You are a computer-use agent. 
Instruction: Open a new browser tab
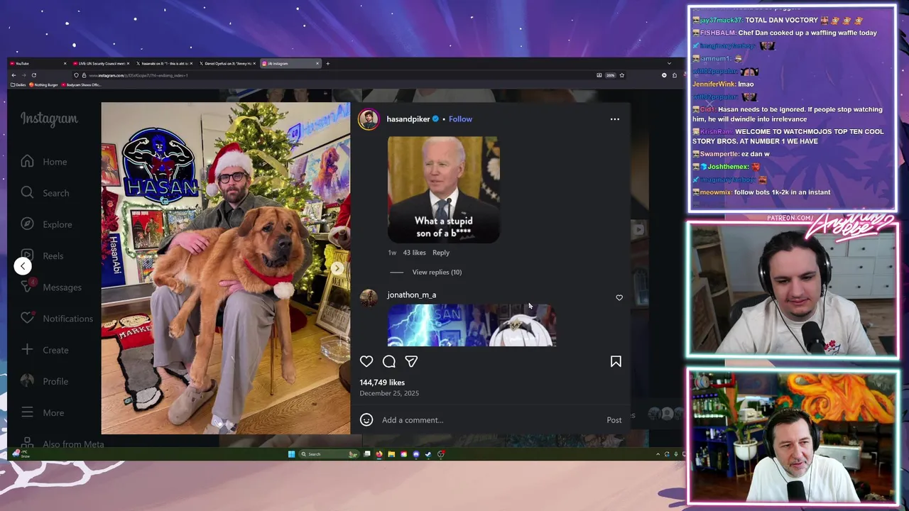pos(327,63)
